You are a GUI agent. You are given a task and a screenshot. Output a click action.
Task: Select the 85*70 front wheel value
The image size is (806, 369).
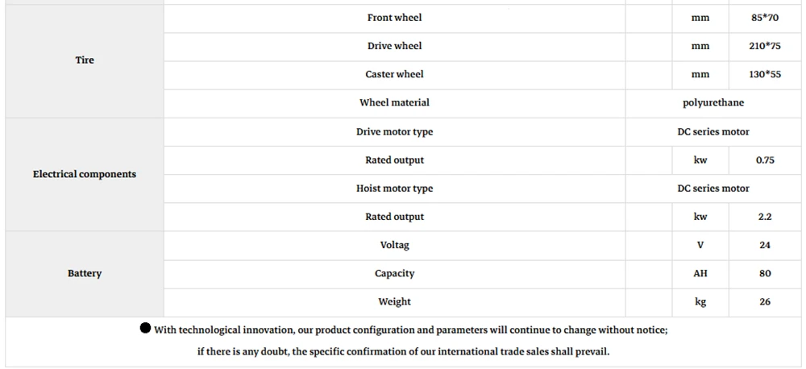pyautogui.click(x=765, y=19)
